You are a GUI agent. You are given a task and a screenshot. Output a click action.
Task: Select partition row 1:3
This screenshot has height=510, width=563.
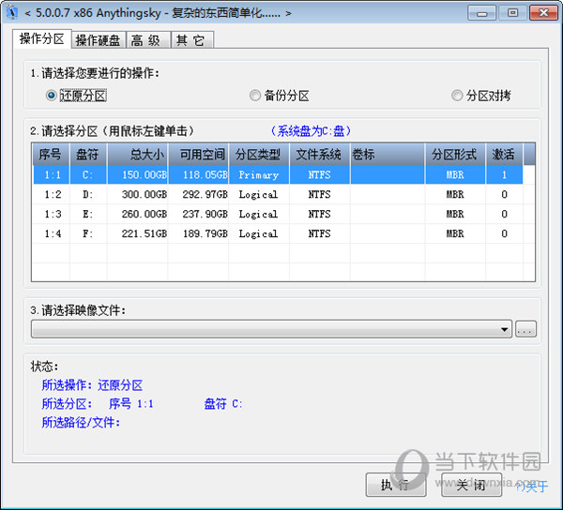click(278, 214)
